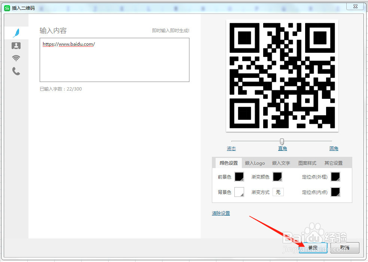Switch to the WiFi QR code icon
368x262 pixels.
[16, 58]
